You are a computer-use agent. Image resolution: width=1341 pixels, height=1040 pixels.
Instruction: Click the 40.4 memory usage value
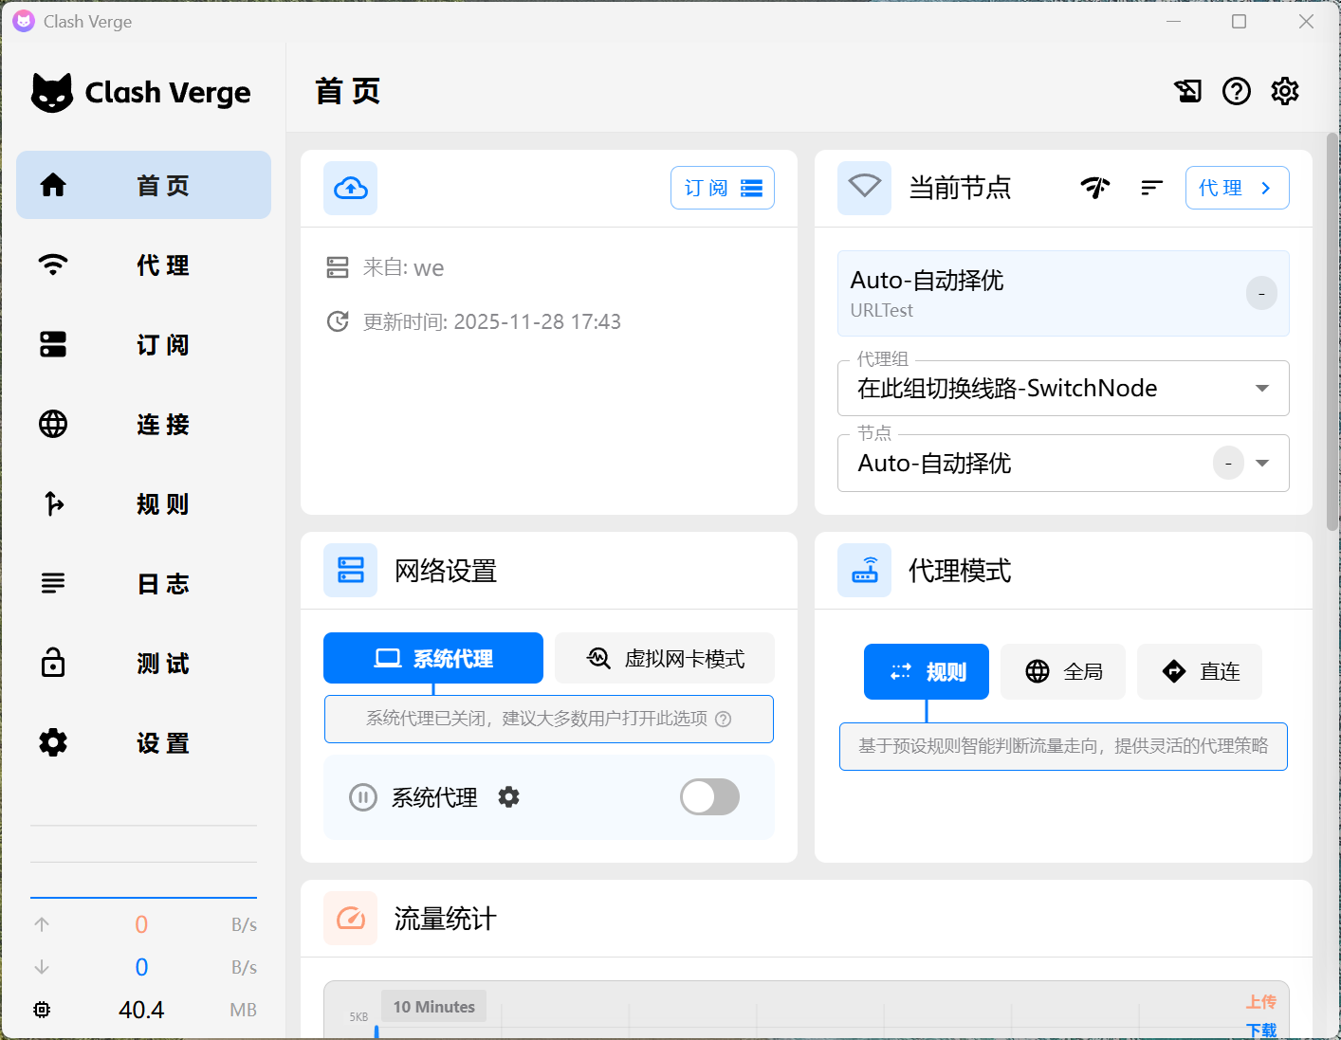141,1010
